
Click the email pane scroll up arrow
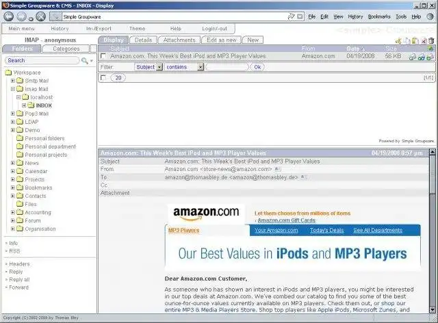pyautogui.click(x=432, y=153)
